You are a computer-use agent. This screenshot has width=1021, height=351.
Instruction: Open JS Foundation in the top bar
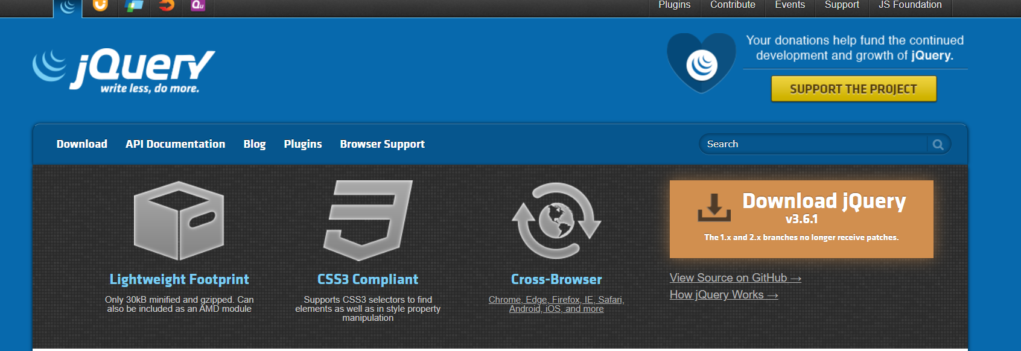(x=910, y=5)
